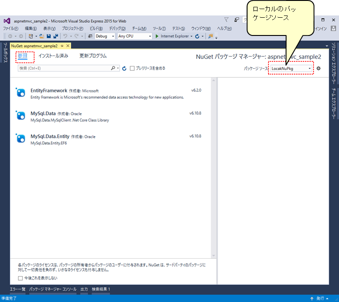339x302 pixels.
Task: Click the feedback icon in title bar
Action: [x=237, y=20]
